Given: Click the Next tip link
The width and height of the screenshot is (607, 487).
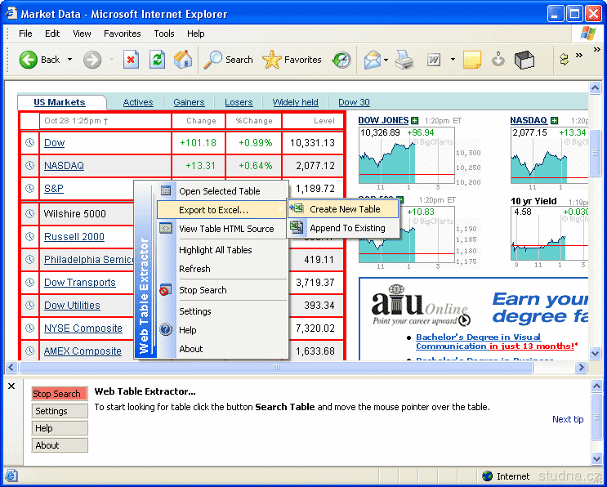Looking at the screenshot, I should 568,419.
